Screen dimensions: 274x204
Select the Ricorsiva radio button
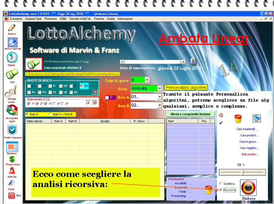[x=221, y=190]
